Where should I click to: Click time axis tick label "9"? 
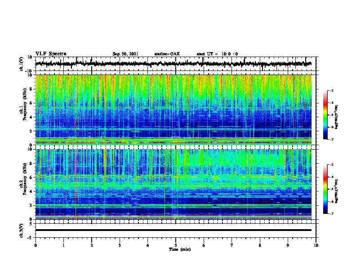tap(288, 245)
